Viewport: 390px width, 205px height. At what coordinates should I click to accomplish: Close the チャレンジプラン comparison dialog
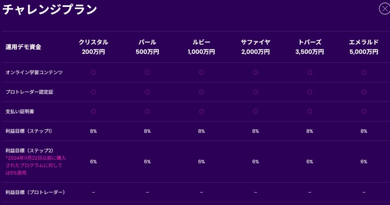(x=384, y=9)
